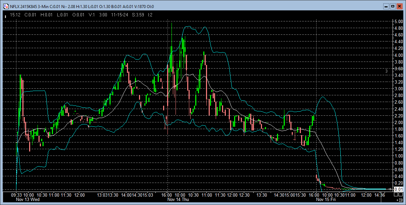Click the 0.20 price axis label
The width and height of the screenshot is (406, 205).
pos(398,183)
